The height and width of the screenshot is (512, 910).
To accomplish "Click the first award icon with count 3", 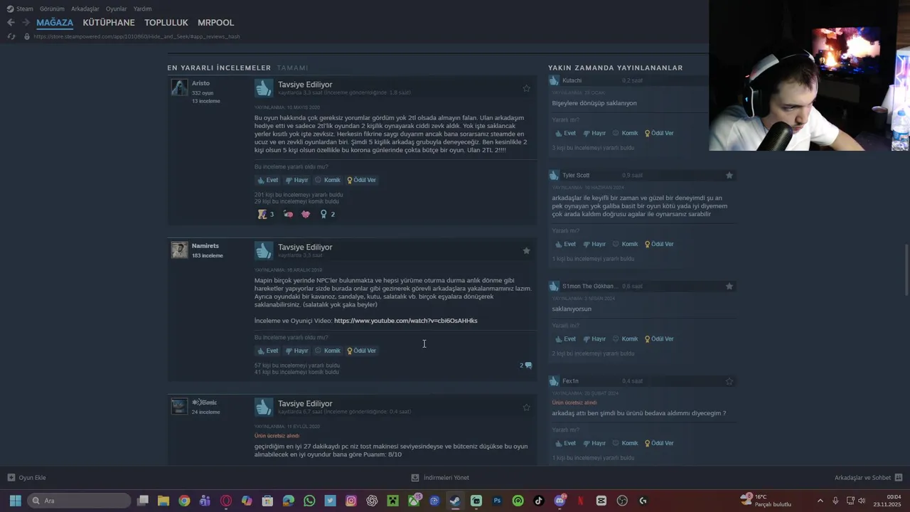I will pos(262,214).
